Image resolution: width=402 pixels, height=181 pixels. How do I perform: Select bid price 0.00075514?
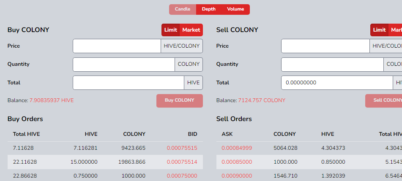pyautogui.click(x=182, y=162)
